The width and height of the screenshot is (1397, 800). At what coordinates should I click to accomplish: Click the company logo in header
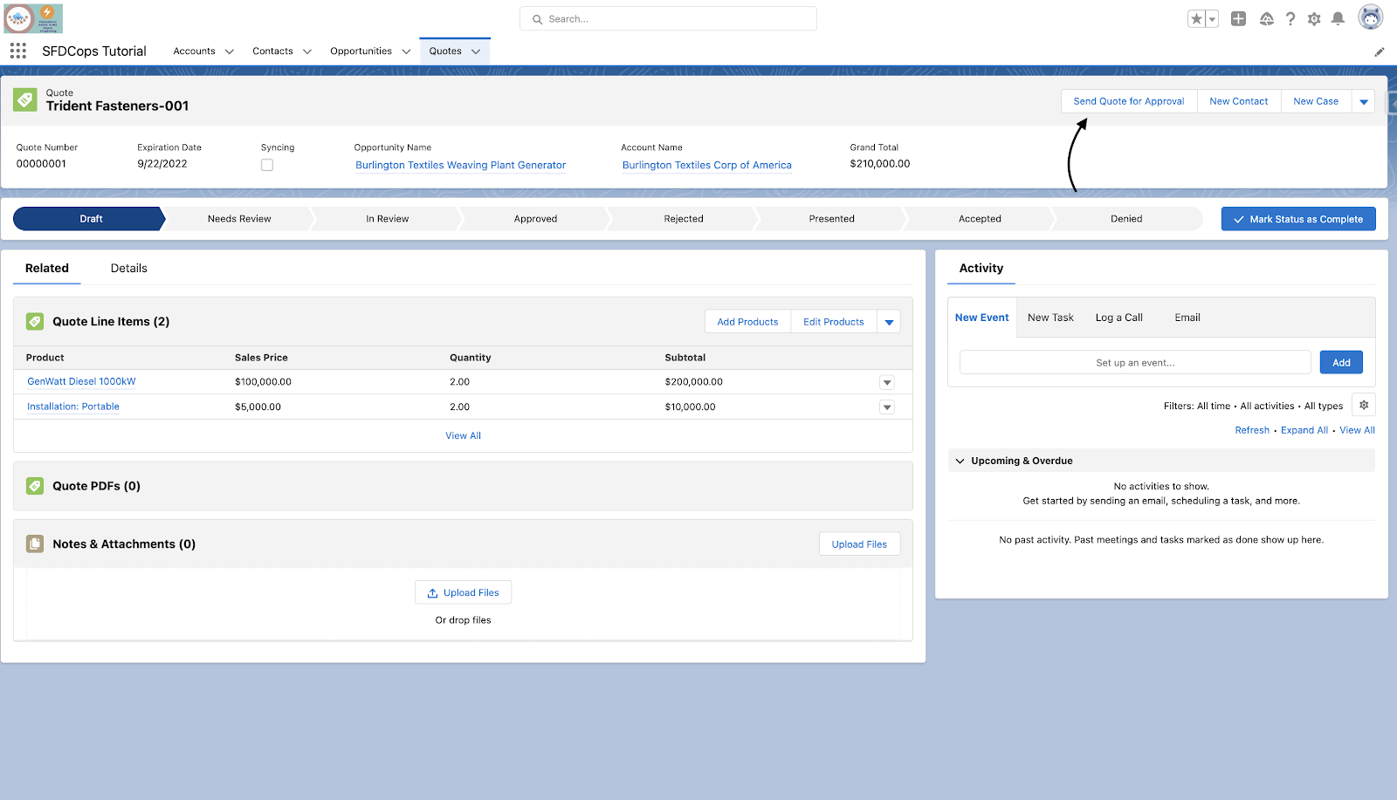point(33,18)
